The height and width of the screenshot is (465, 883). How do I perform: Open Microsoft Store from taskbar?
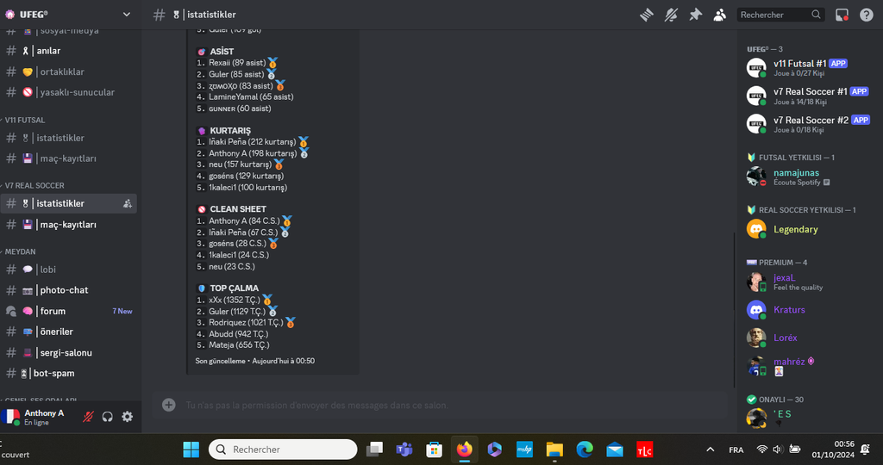coord(435,449)
